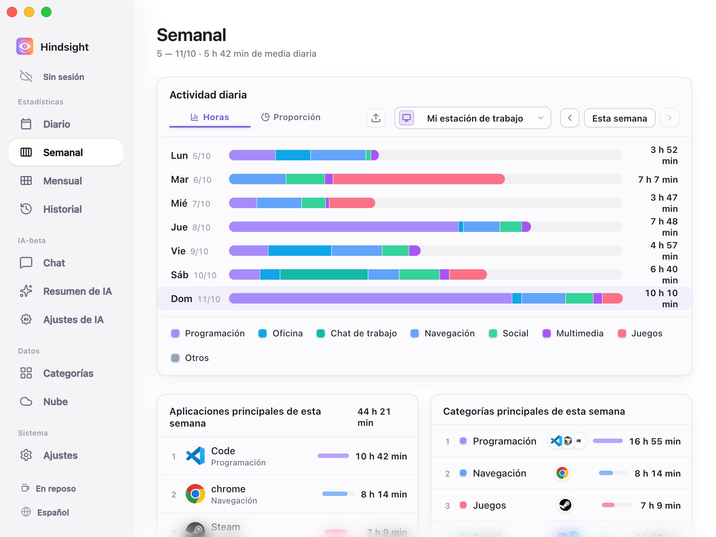Open the Categorías grid icon

coord(26,373)
